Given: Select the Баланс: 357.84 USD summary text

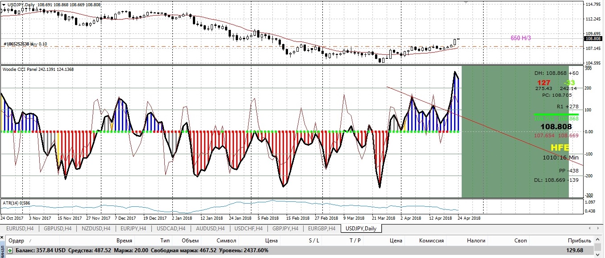Looking at the screenshot, I should point(41,251).
